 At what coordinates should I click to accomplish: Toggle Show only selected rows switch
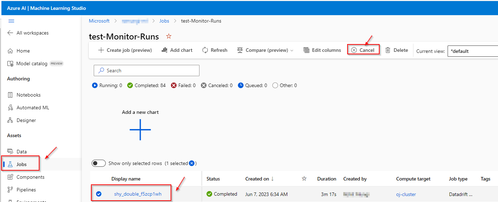click(98, 163)
